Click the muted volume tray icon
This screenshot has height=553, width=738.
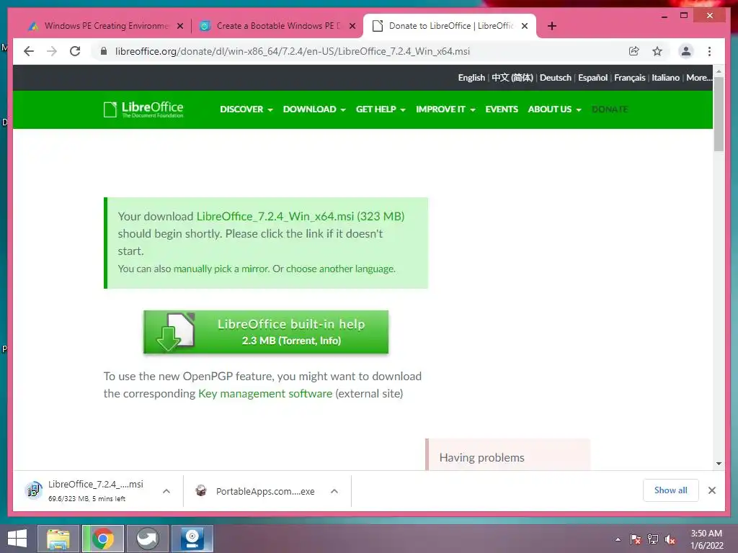coord(670,539)
